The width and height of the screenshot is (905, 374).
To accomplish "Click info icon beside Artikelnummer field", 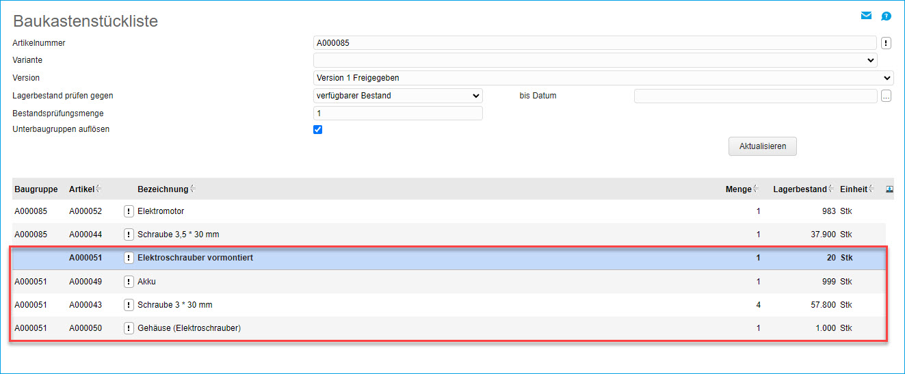I will coord(886,43).
